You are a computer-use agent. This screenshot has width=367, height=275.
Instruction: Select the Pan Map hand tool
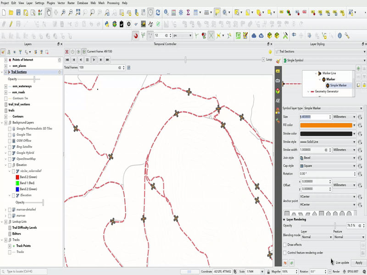(x=48, y=12)
